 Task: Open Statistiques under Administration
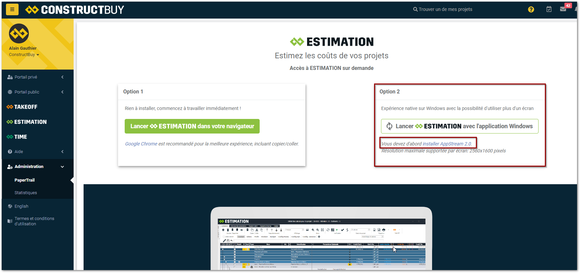[26, 192]
